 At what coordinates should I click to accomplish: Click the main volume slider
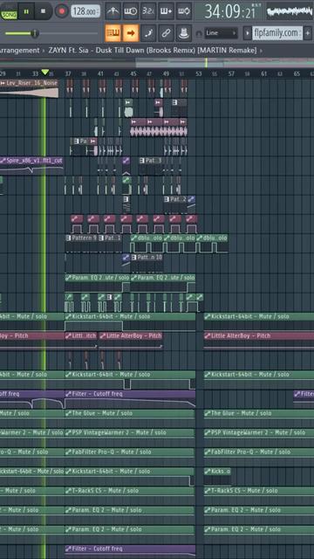pyautogui.click(x=51, y=33)
